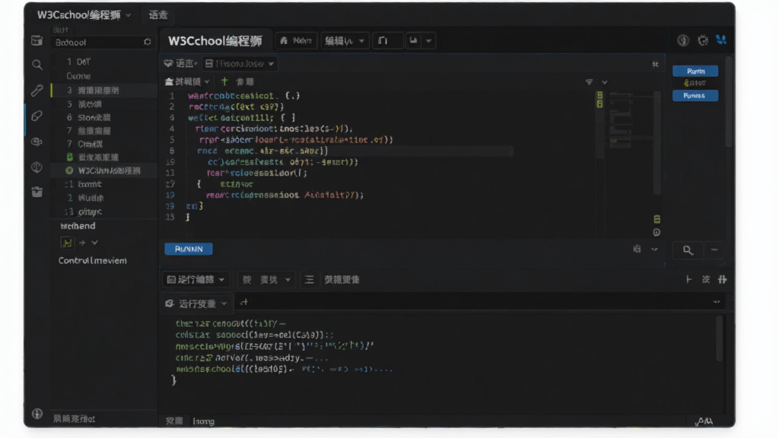Open the search magnifier in activity bar
This screenshot has height=438, width=779.
[x=37, y=65]
